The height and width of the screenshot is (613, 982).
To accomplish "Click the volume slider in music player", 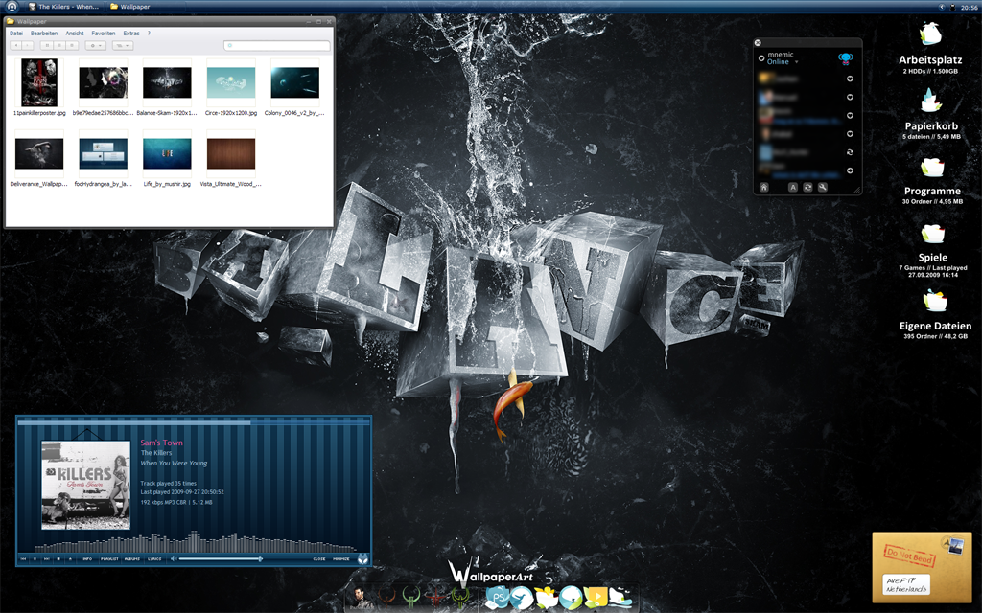I will coord(220,558).
